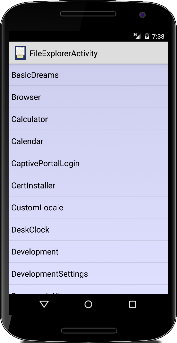Screen dimensions: 177x343
Task: Open the CaptivePortalLogin entry
Action: [88, 163]
